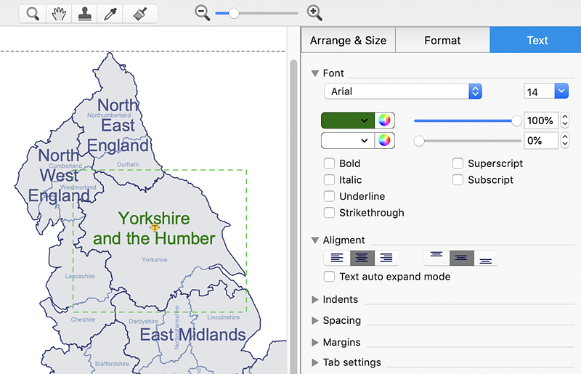The width and height of the screenshot is (581, 374).
Task: Click the zoom out magnifier icon
Action: 203,13
